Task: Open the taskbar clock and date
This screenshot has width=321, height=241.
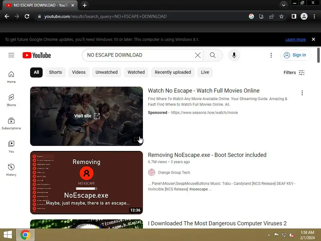Action: click(x=307, y=235)
